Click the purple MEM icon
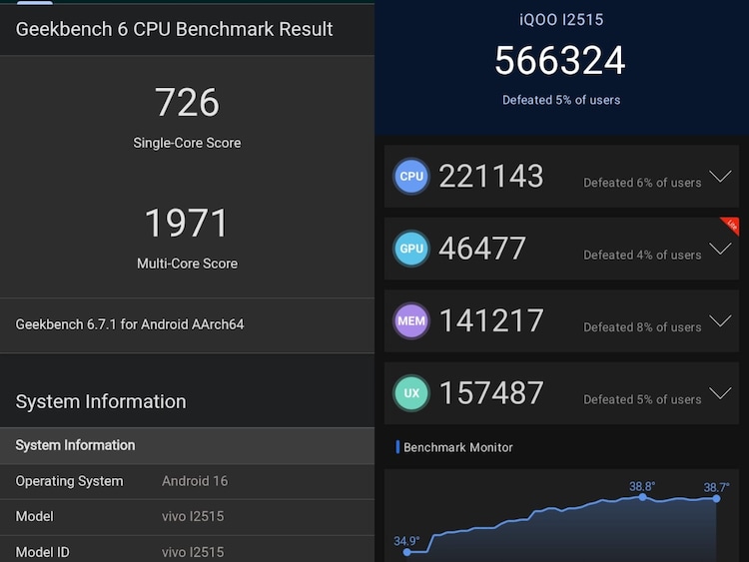The width and height of the screenshot is (749, 562). [x=411, y=320]
